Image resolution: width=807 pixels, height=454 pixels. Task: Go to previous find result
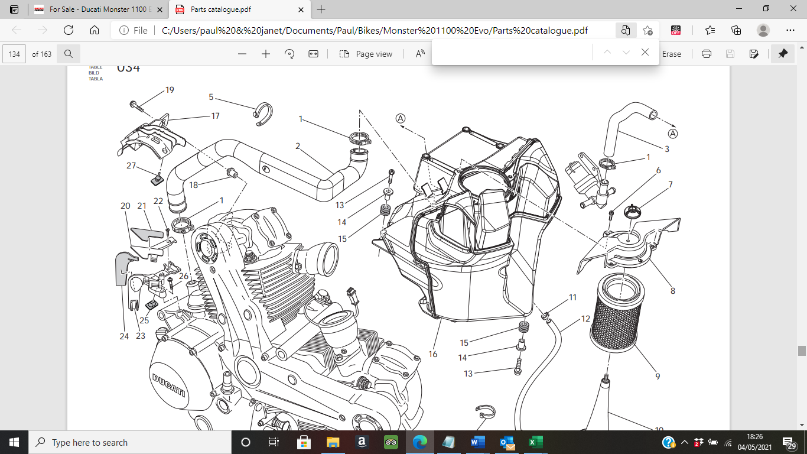pos(607,52)
